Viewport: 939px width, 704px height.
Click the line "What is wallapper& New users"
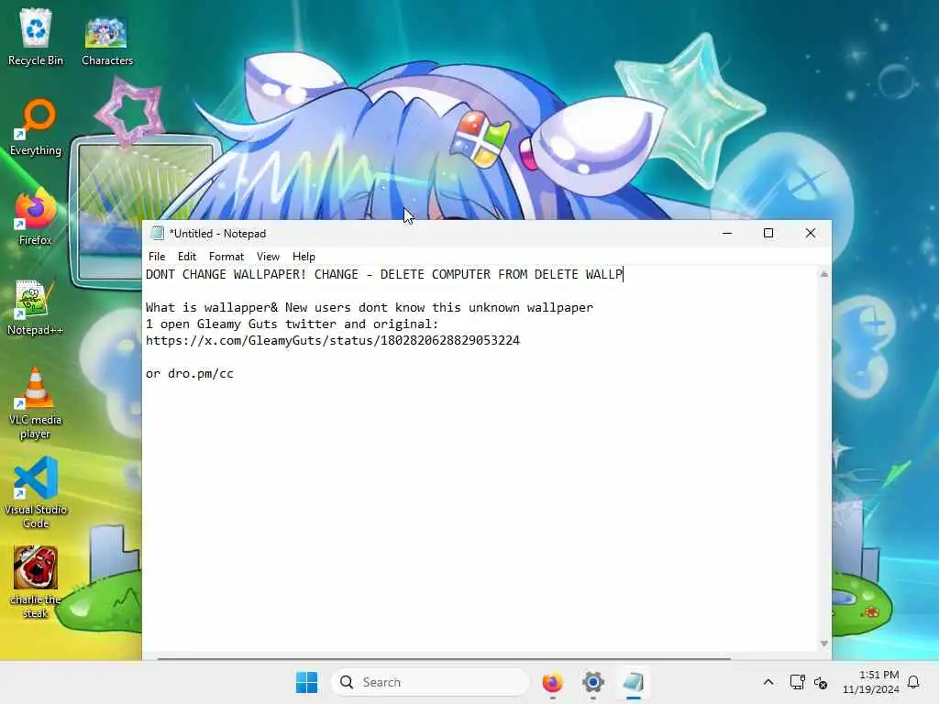point(369,308)
